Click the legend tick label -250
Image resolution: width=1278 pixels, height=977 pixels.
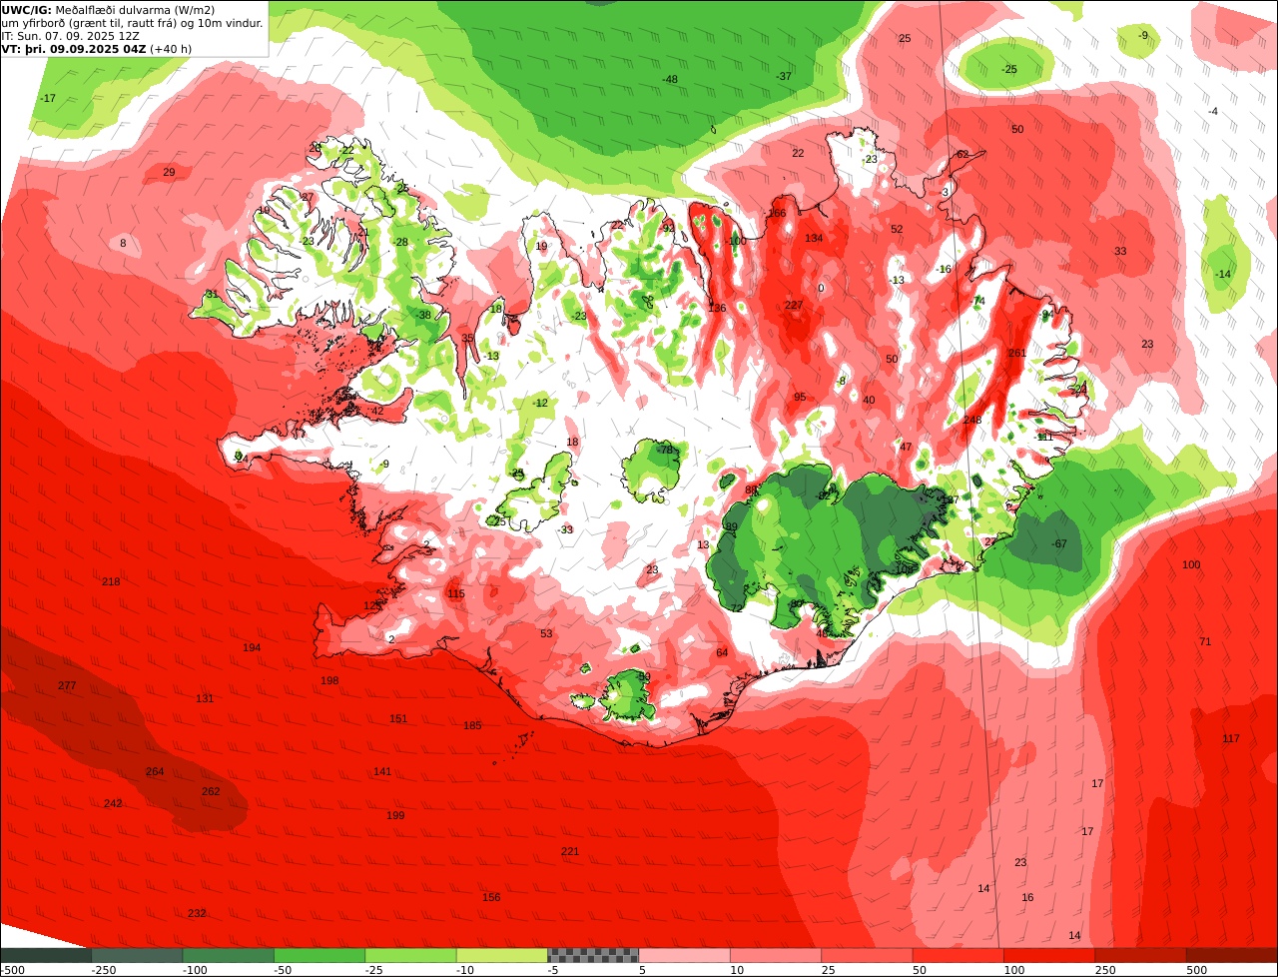104,970
